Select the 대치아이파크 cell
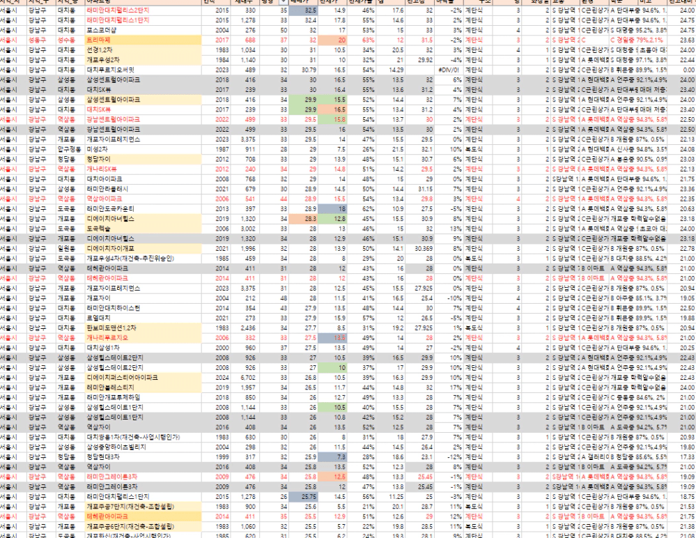The width and height of the screenshot is (696, 538). (144, 179)
